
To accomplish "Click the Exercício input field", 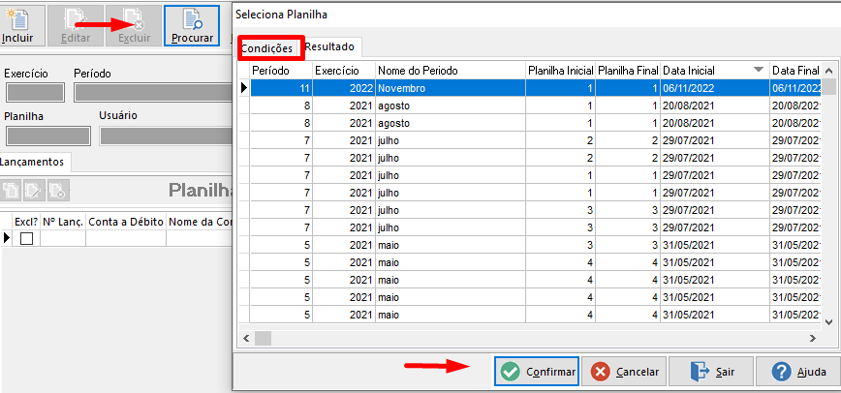I will pos(35,93).
